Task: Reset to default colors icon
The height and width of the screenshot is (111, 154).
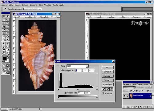Action: 3,62
